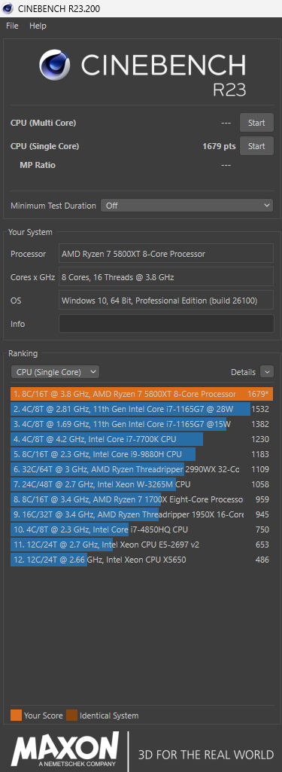Click the Info text field

click(166, 323)
